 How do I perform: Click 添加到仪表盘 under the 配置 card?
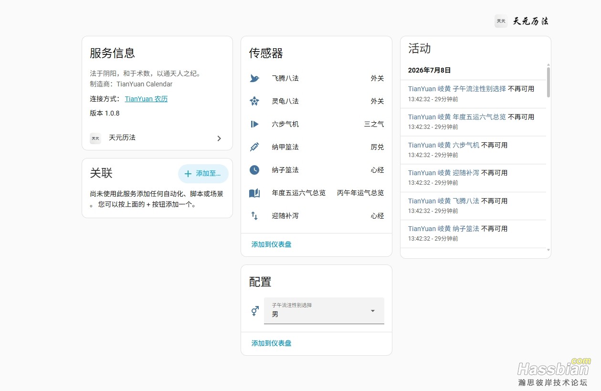coord(271,343)
